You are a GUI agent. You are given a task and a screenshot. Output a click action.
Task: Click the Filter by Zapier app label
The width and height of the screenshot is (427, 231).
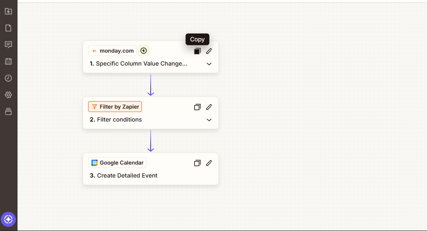click(x=115, y=107)
